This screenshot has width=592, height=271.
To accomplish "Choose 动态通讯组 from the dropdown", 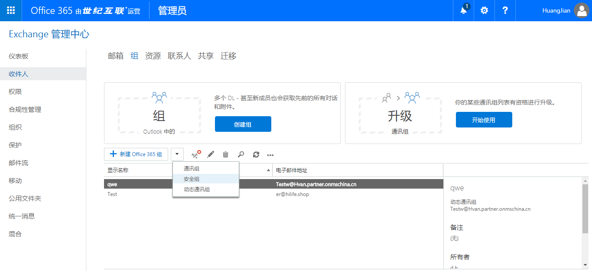I will tap(206, 189).
